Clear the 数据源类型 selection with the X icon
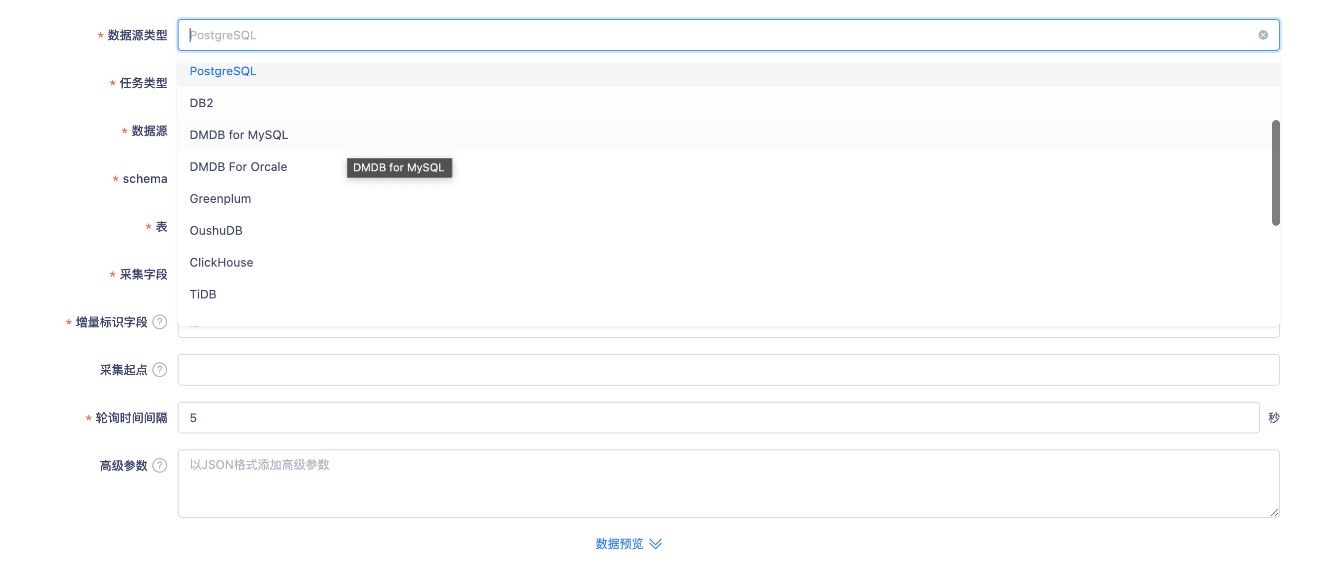 coord(1263,35)
